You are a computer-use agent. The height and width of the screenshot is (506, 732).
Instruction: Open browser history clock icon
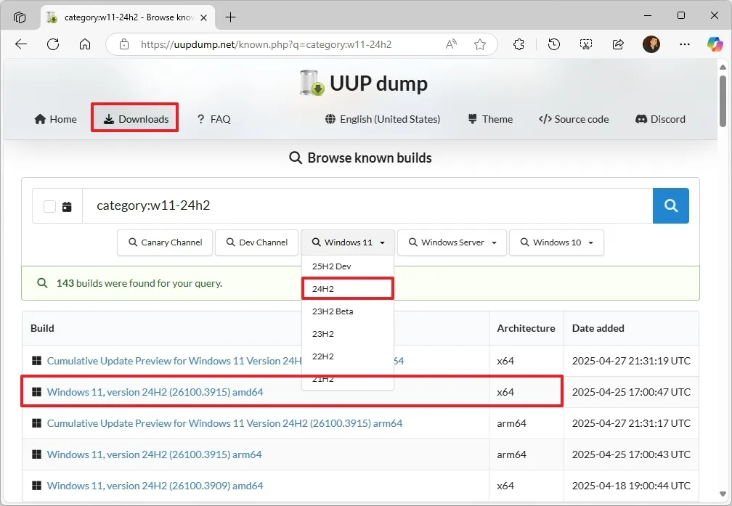point(554,44)
